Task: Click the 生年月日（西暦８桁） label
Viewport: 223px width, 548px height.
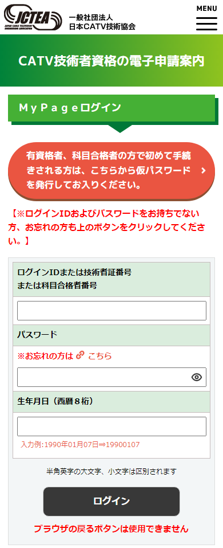Action: (56, 402)
